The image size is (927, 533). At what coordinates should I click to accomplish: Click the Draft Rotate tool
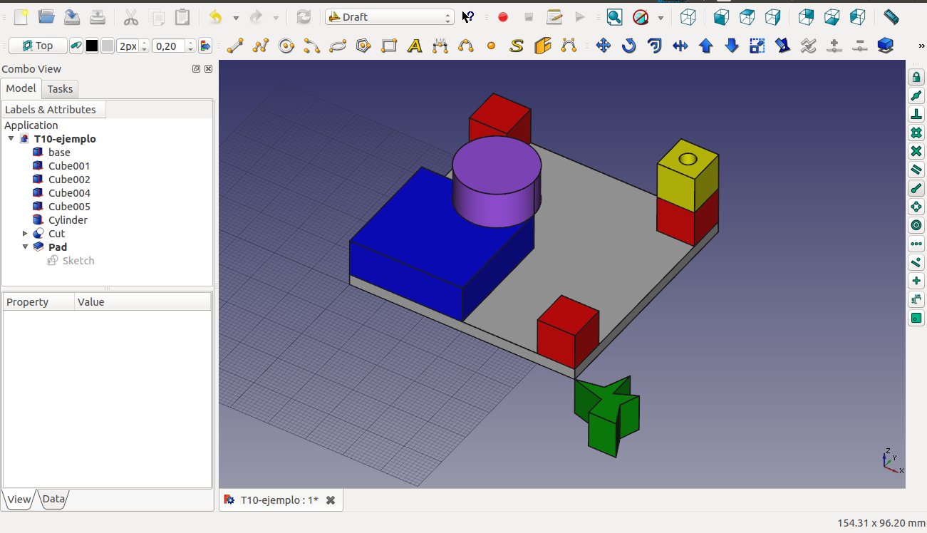tap(628, 46)
